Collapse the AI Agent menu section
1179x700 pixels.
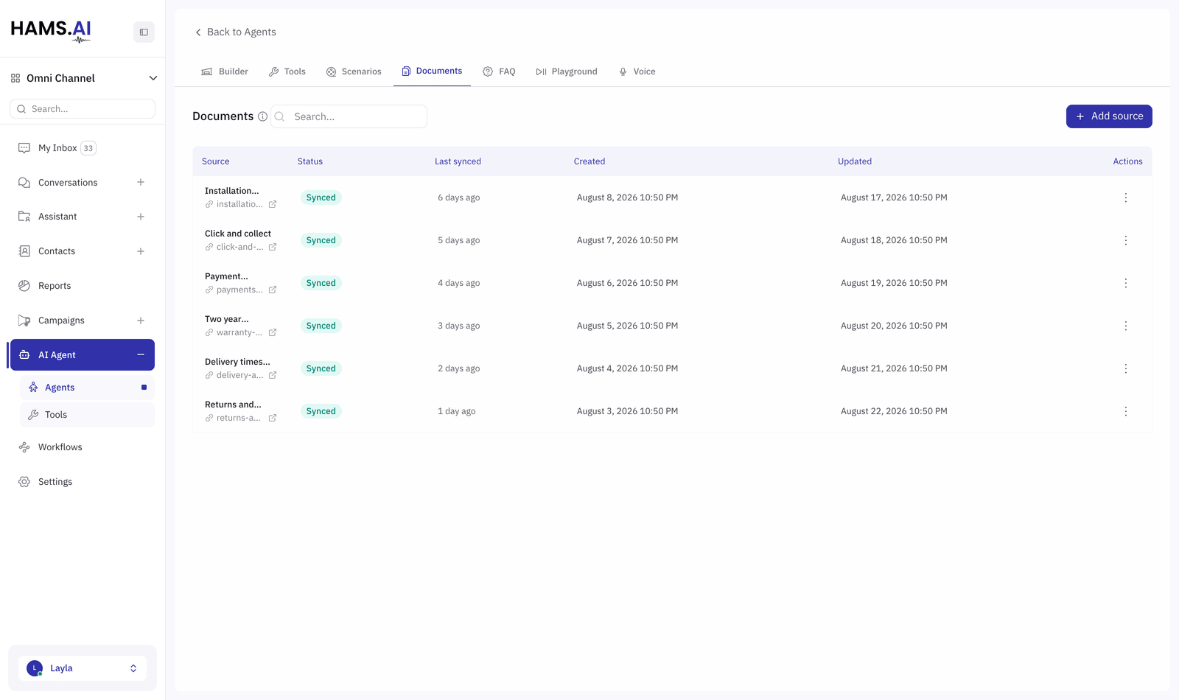pyautogui.click(x=141, y=355)
